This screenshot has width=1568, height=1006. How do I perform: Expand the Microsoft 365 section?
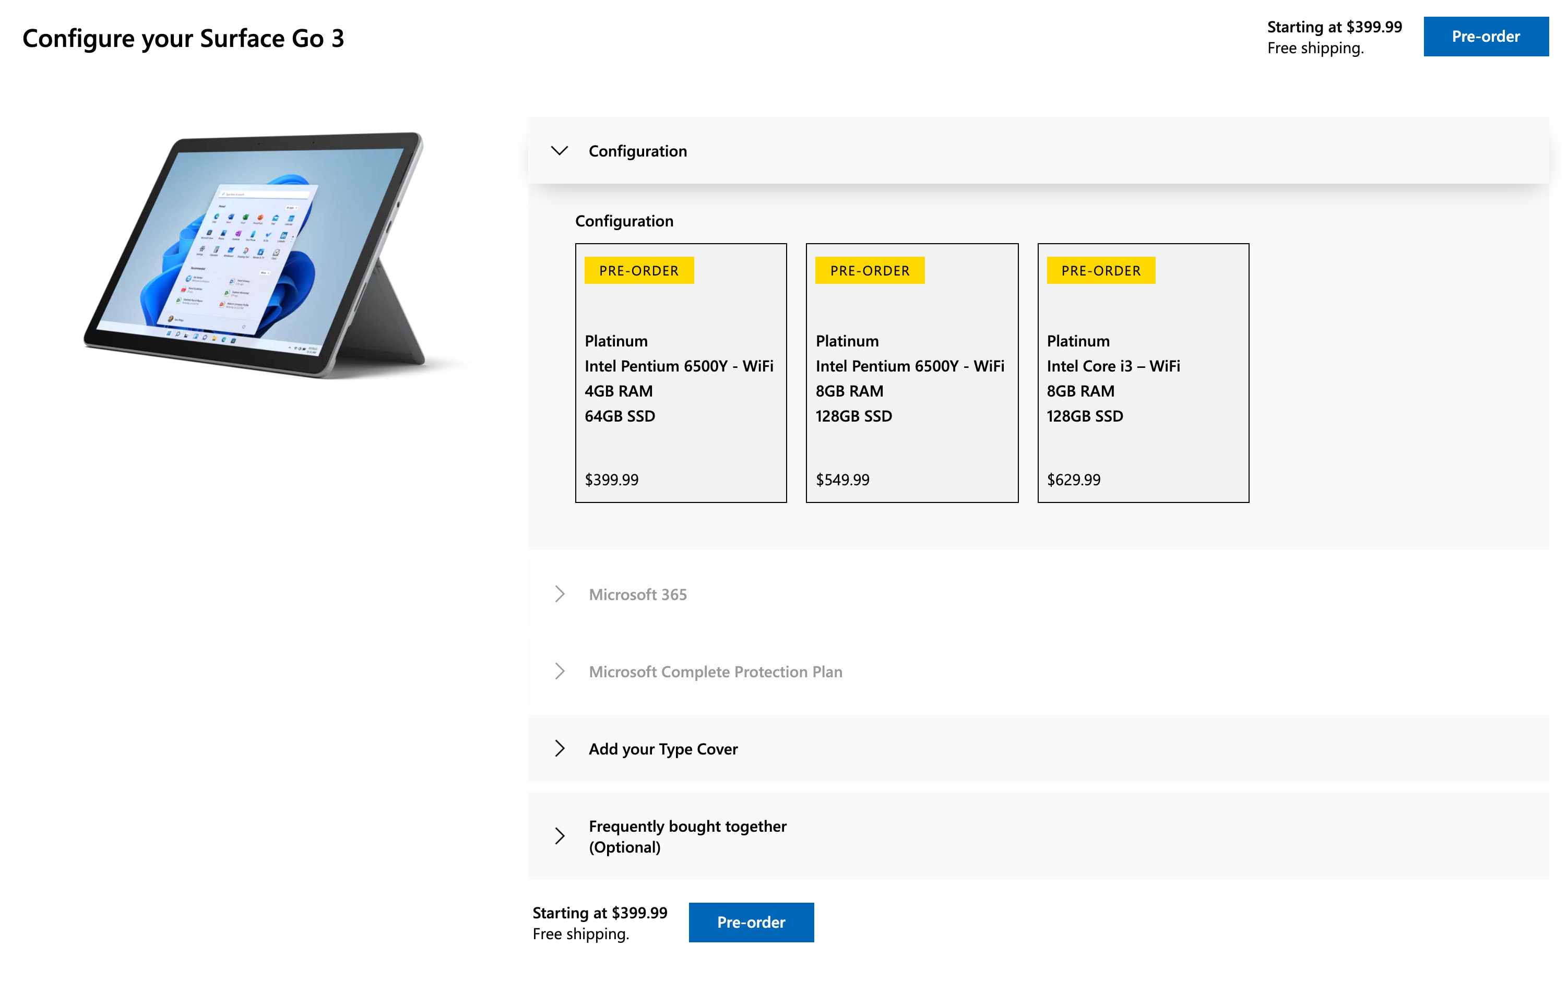point(1038,594)
